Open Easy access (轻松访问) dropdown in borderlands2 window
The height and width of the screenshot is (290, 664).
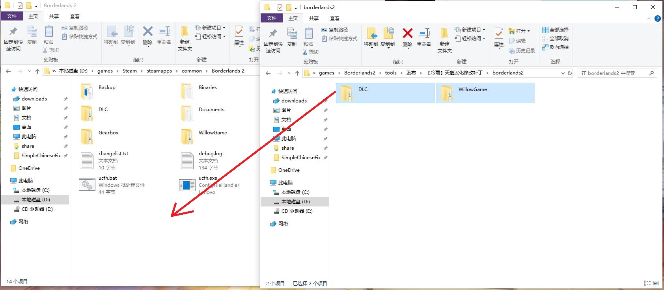point(470,39)
